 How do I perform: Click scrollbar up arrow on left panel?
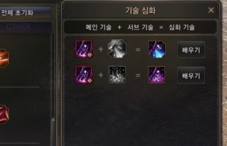coord(53,120)
